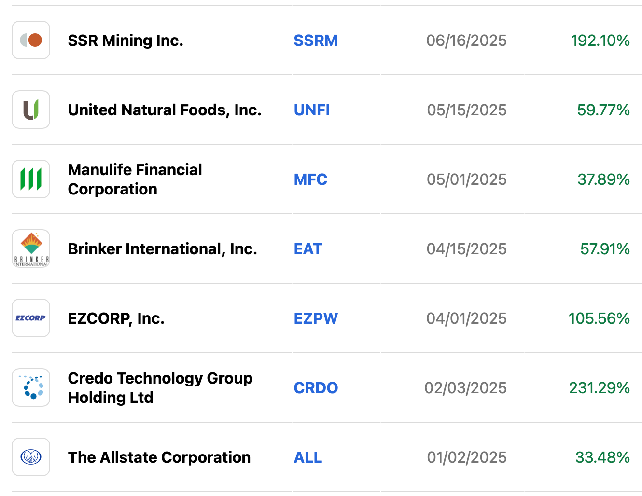Select the Manulife Financial logo icon
This screenshot has height=496, width=642.
[x=31, y=179]
